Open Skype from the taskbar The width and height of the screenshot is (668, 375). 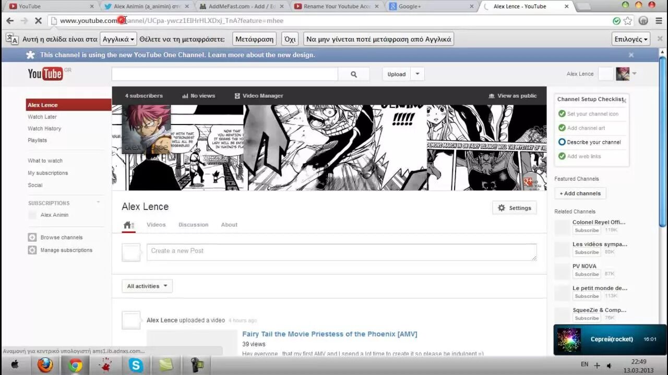pyautogui.click(x=136, y=366)
